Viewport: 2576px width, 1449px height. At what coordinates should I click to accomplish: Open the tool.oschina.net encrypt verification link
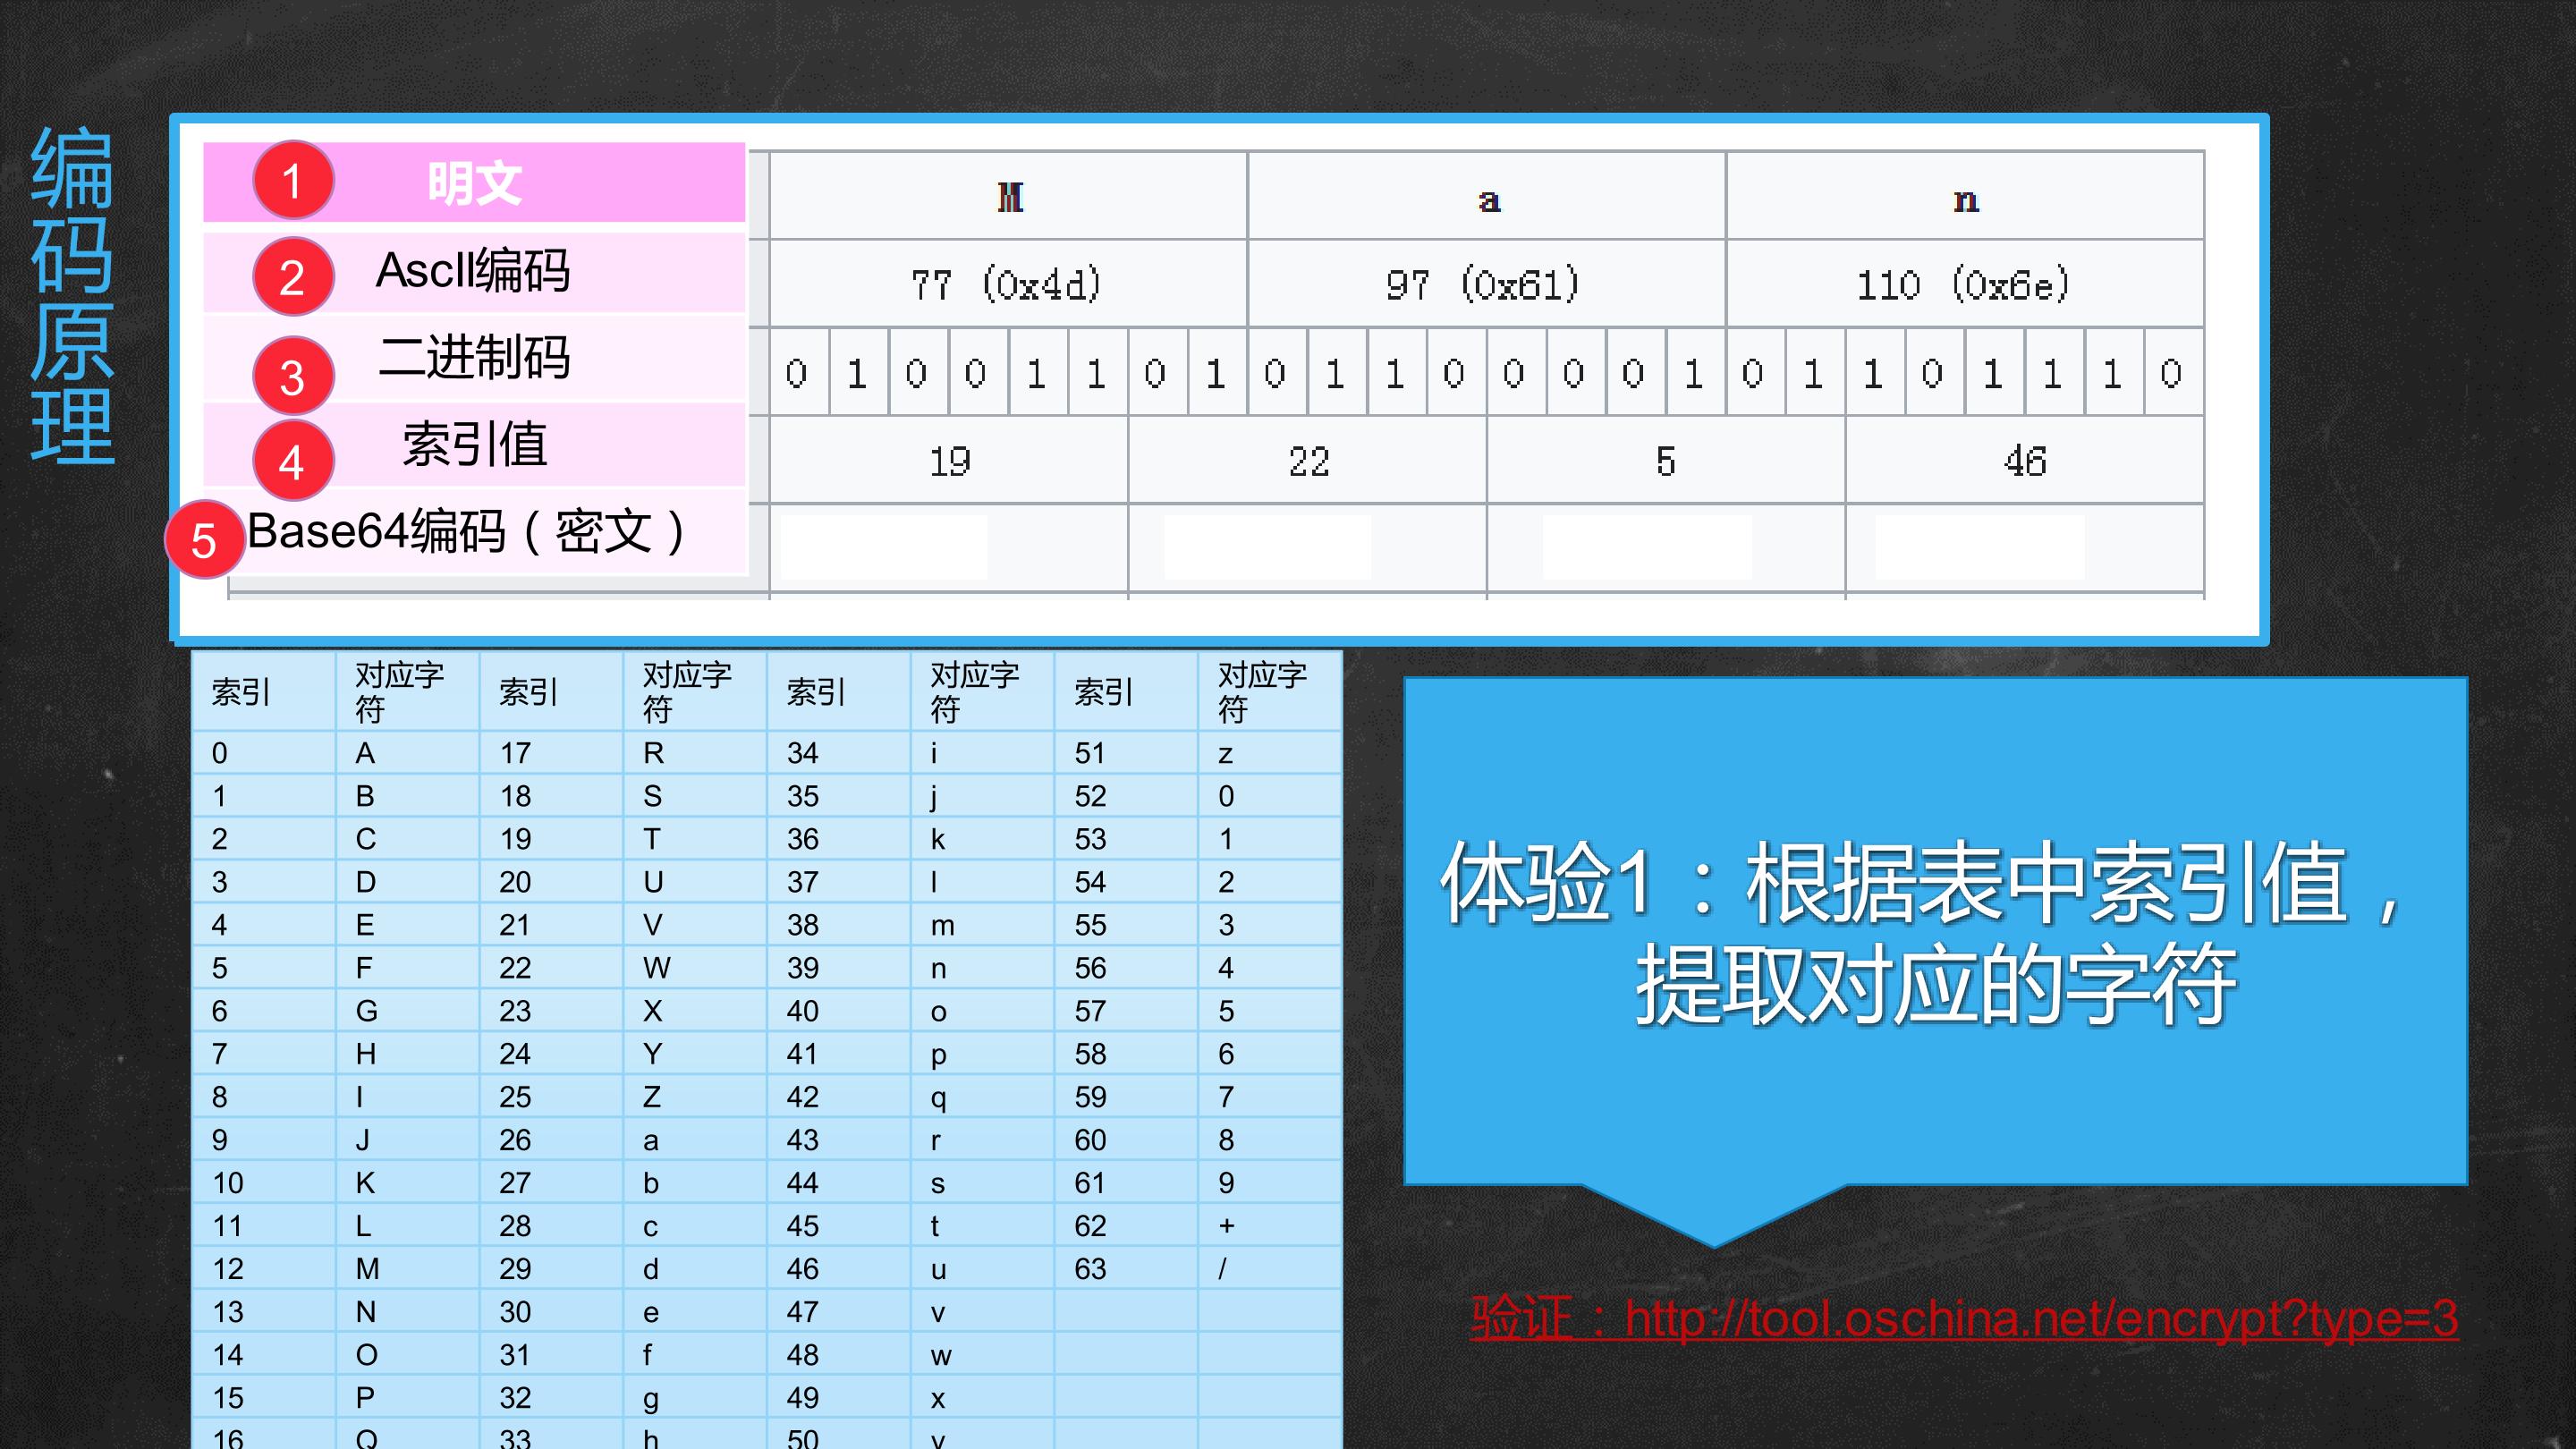coord(1964,1318)
